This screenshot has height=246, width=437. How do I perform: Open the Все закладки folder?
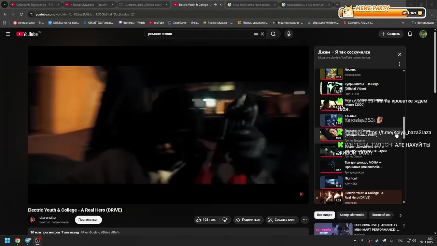(423, 23)
